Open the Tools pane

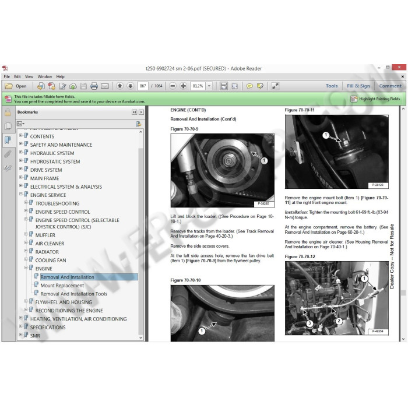tap(332, 86)
